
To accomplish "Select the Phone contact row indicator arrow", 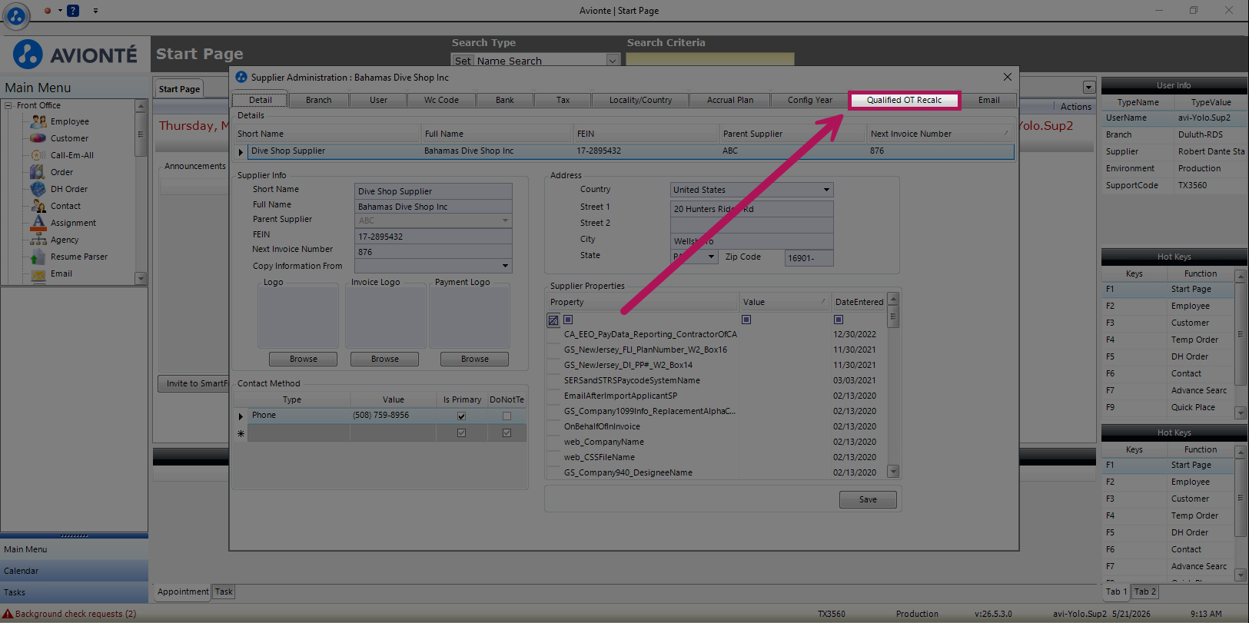I will click(x=241, y=416).
